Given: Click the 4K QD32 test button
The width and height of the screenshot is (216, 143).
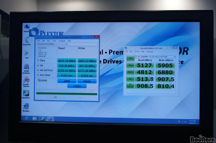Looking at the screenshot, I should [130, 86].
